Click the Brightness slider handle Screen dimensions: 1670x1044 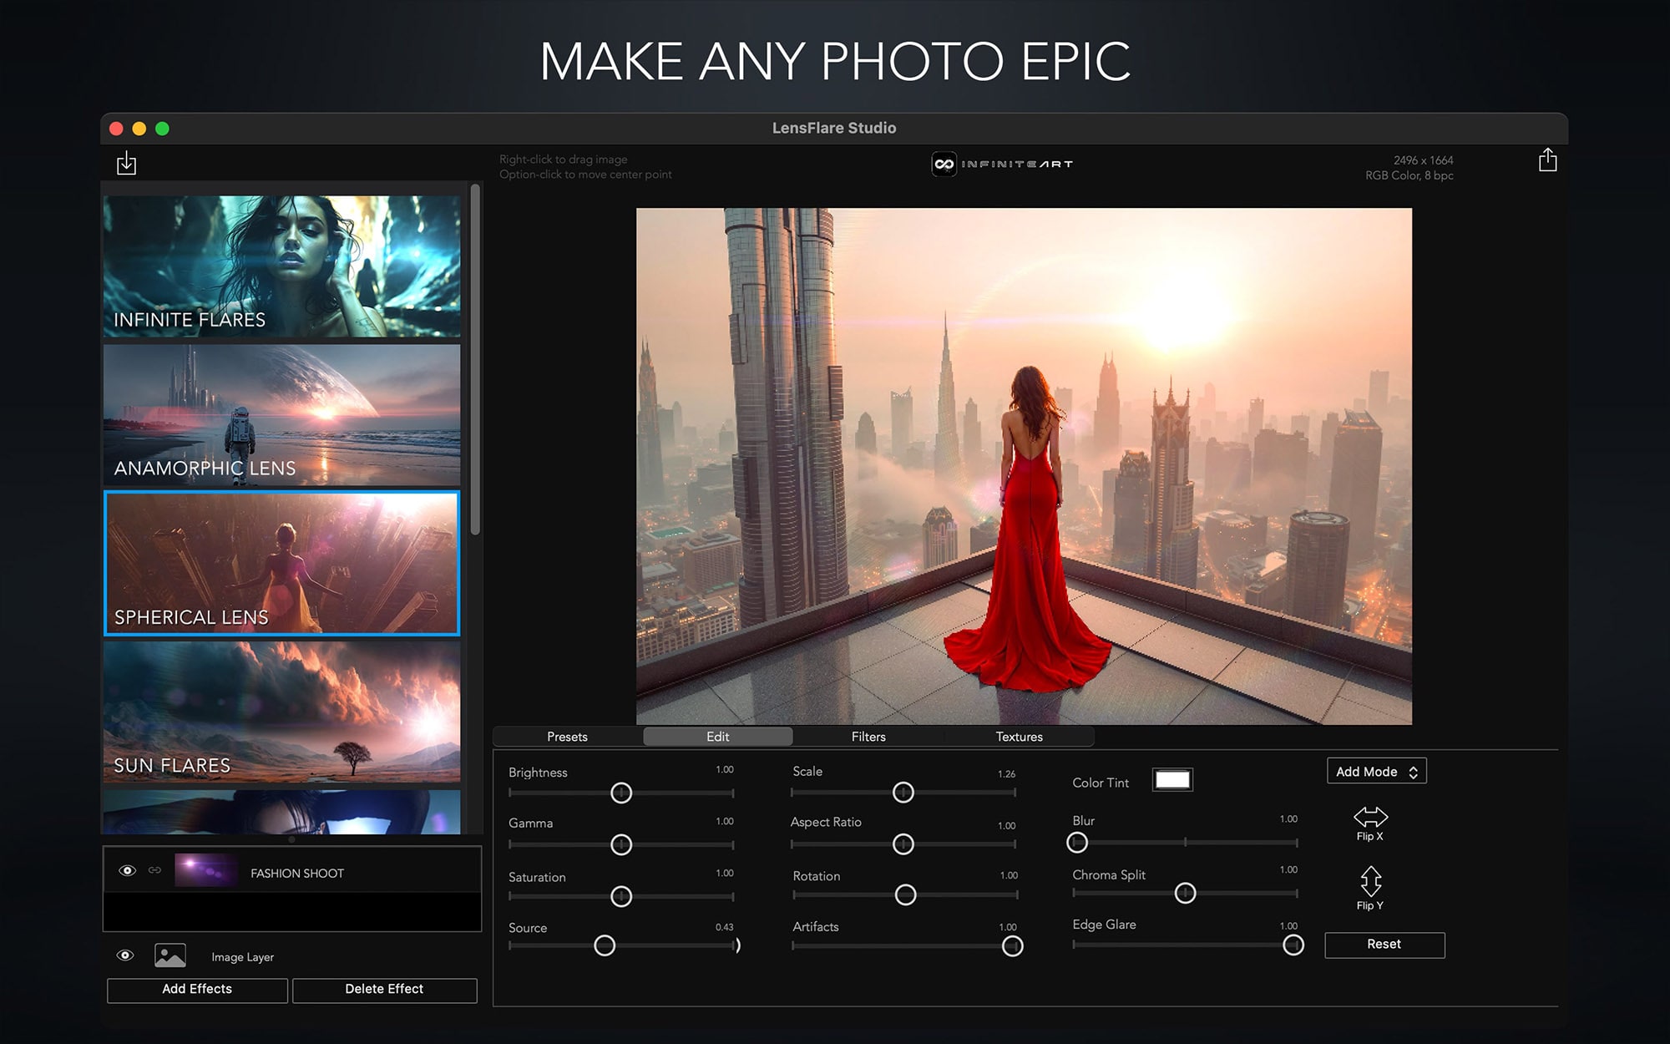point(621,793)
